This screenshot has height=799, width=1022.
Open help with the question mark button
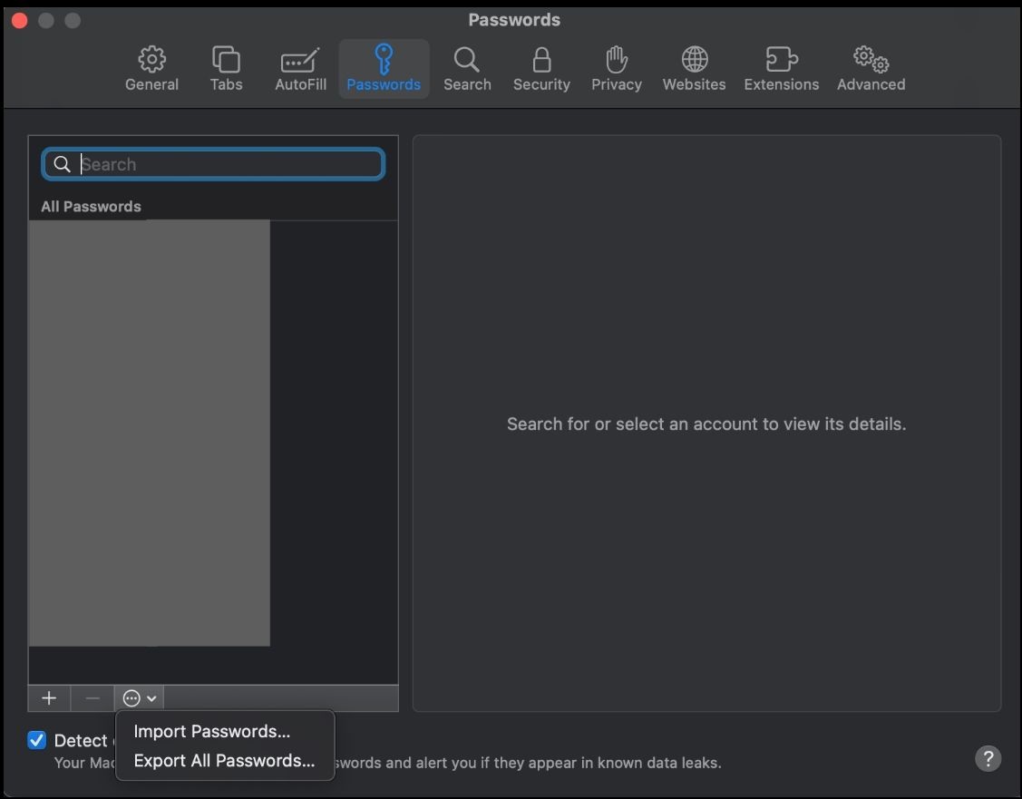pos(988,758)
